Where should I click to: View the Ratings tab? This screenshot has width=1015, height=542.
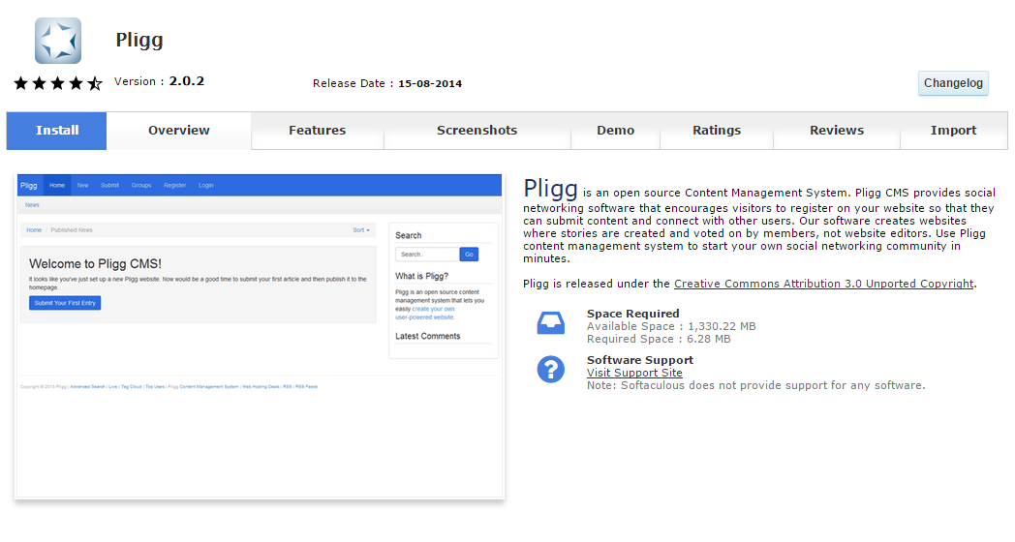click(x=717, y=131)
